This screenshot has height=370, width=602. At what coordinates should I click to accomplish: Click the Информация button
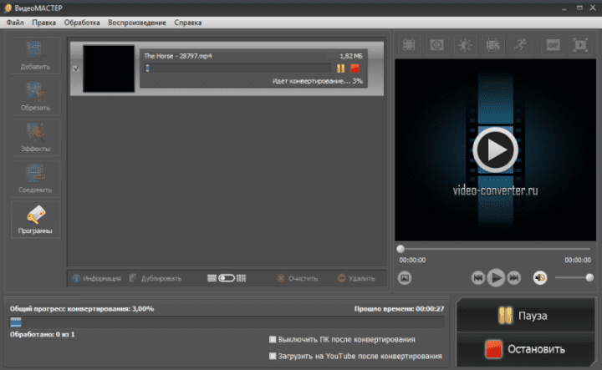[97, 278]
